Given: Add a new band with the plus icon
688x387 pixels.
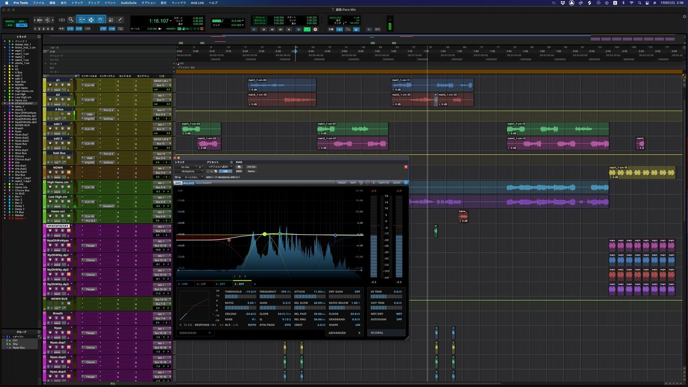Looking at the screenshot, I should tap(254, 284).
